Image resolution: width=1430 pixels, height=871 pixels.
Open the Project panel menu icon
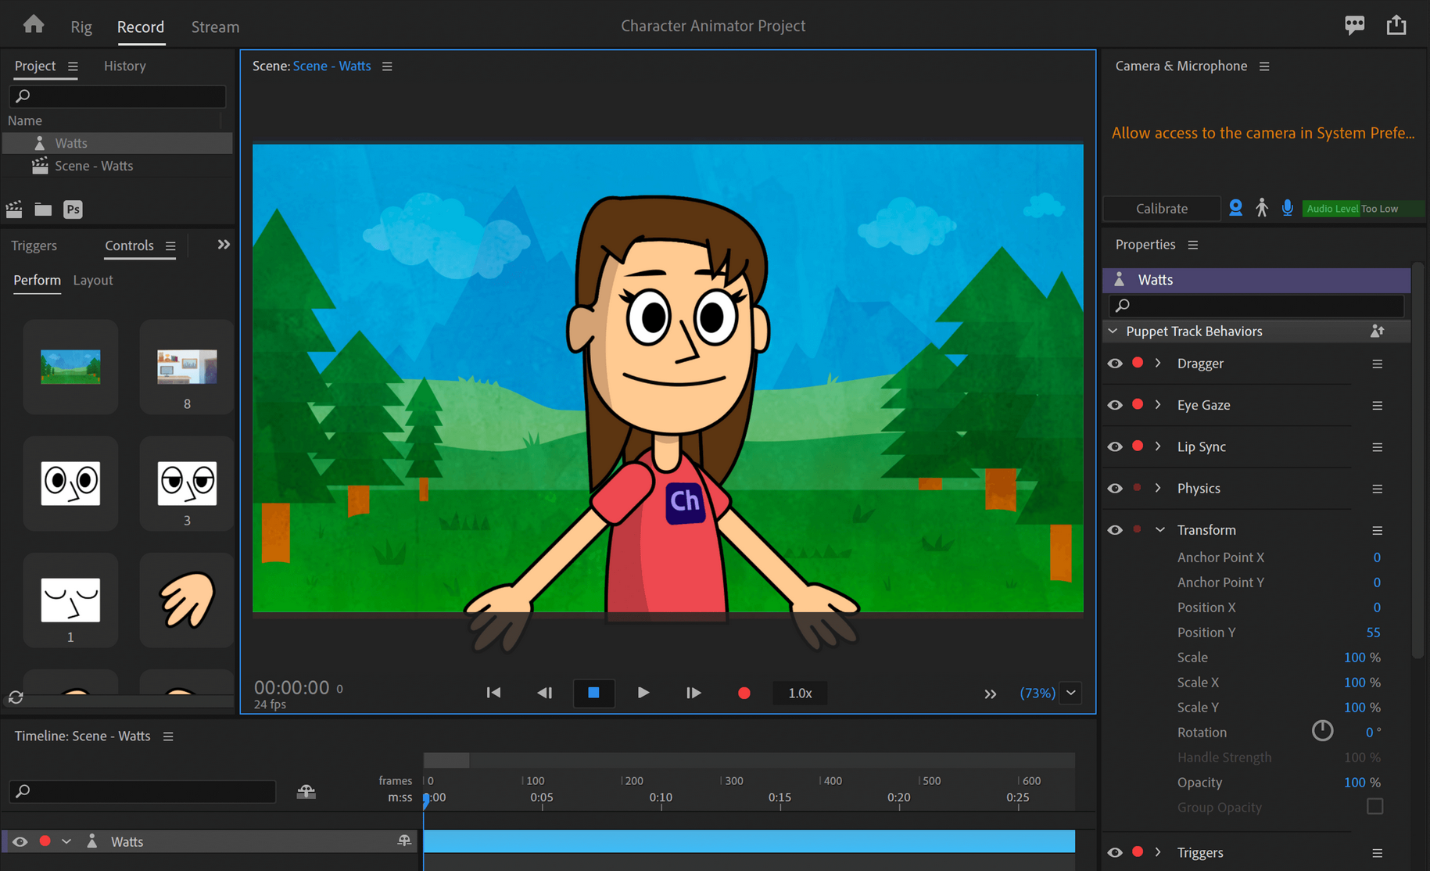pyautogui.click(x=73, y=66)
